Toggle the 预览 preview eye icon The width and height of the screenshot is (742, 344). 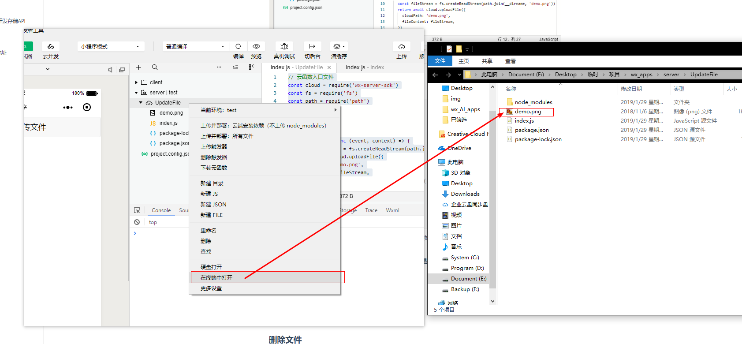click(x=256, y=46)
